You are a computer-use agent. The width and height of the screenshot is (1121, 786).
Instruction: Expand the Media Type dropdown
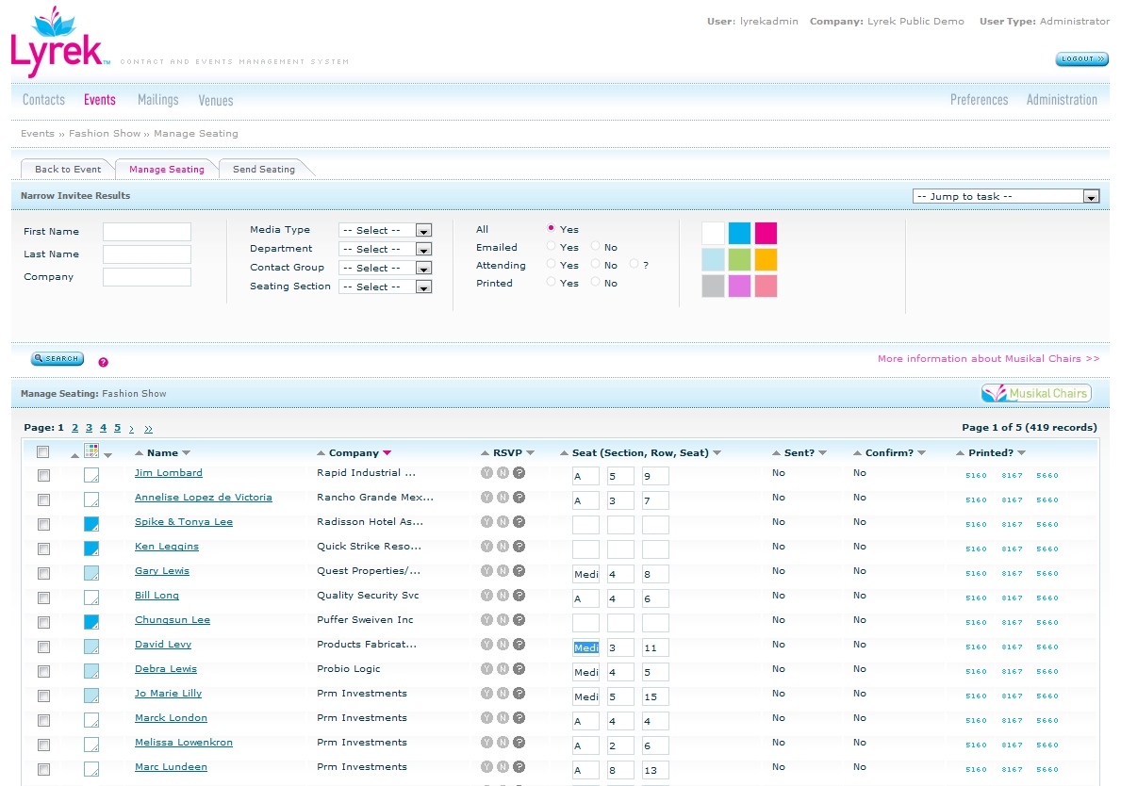coord(423,231)
